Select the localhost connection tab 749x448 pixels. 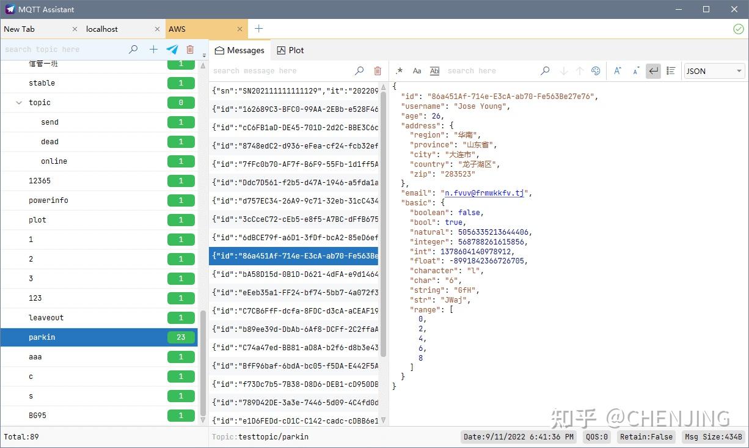point(102,29)
